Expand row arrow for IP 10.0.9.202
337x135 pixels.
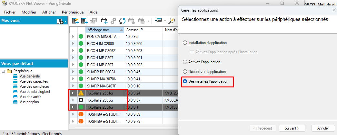pyautogui.click(x=73, y=65)
